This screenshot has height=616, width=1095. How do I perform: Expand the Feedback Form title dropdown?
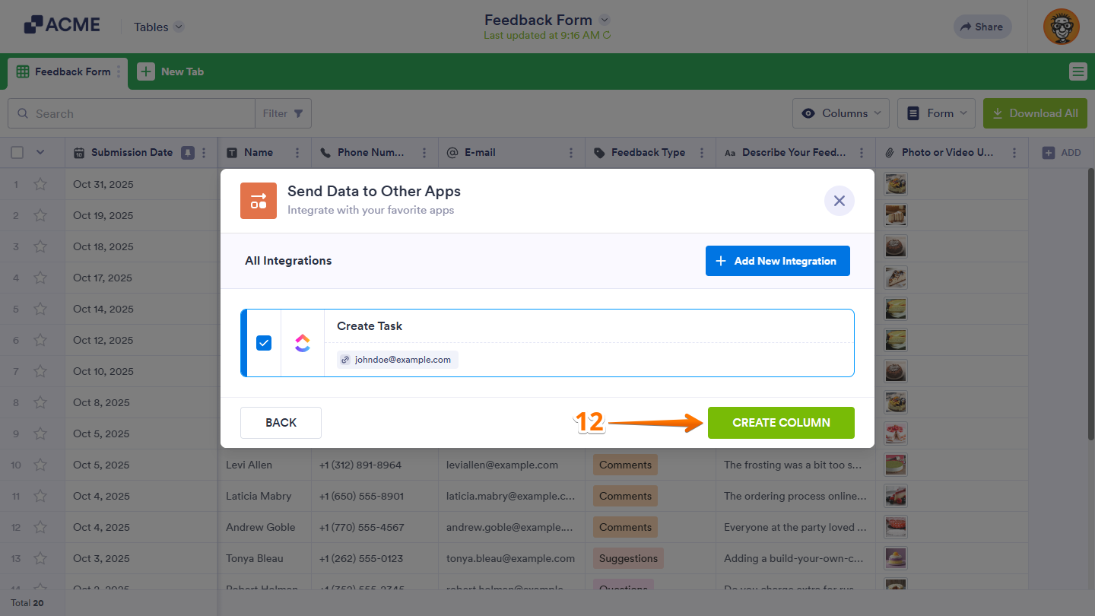click(605, 20)
